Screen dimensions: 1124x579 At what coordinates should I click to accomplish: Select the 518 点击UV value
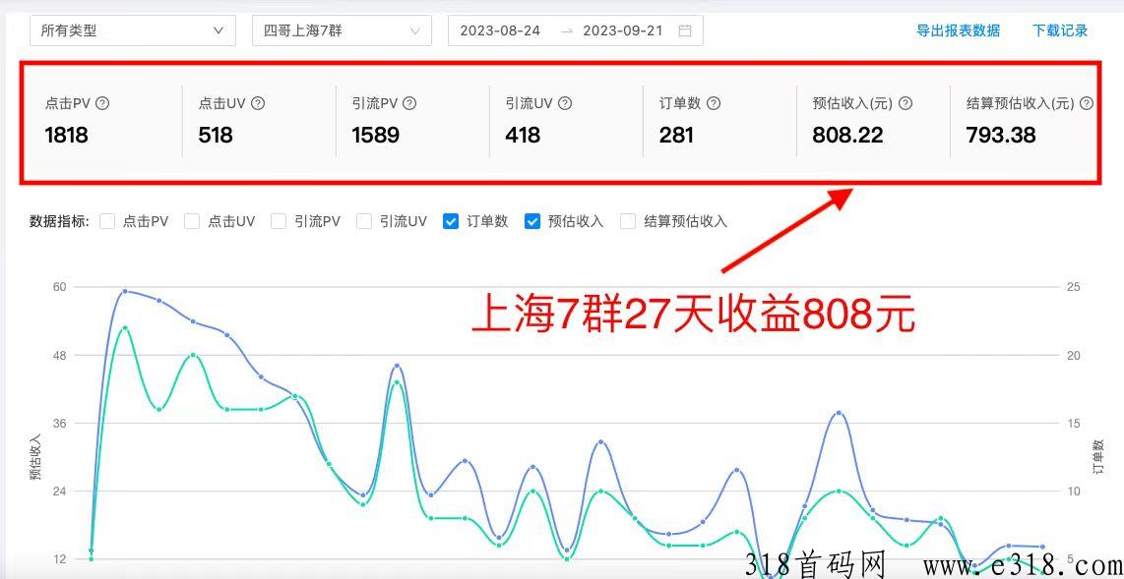(x=216, y=135)
